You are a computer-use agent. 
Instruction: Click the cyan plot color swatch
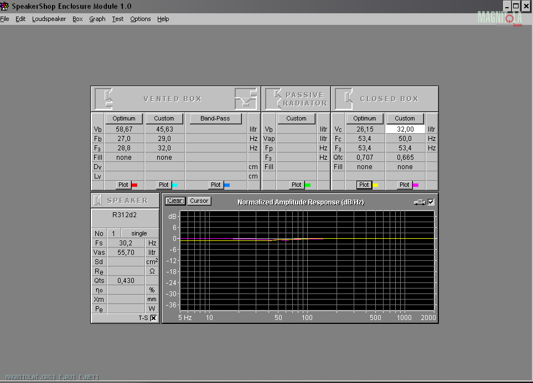(x=175, y=185)
